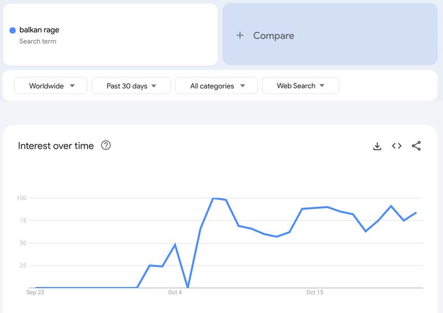This screenshot has width=443, height=313.
Task: Click the zero dip after Oct 4
Action: click(188, 288)
